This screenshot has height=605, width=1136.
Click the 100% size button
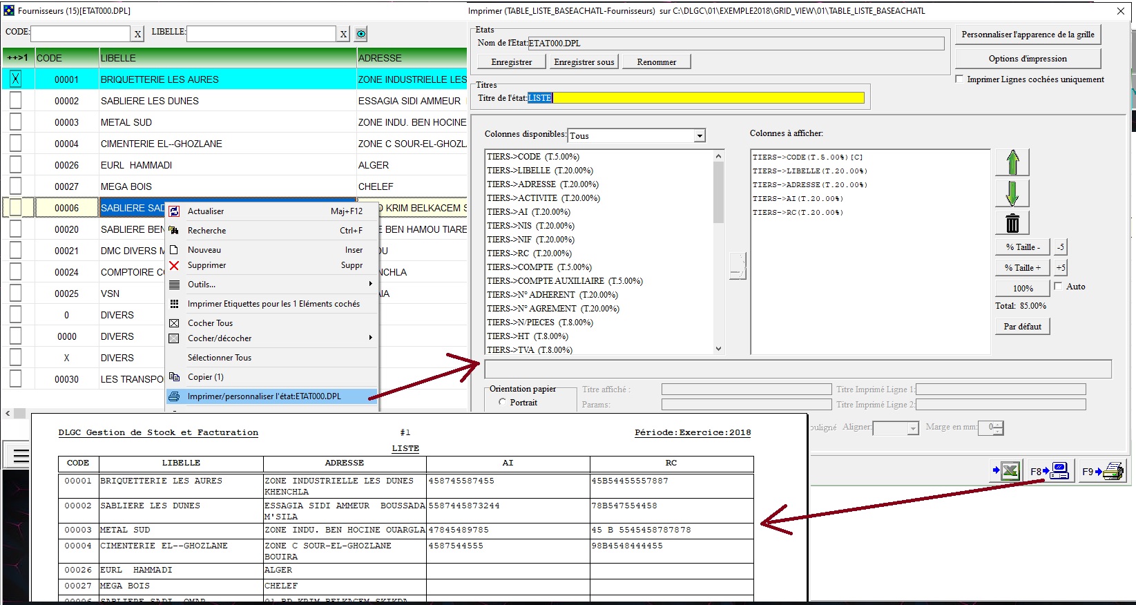1023,289
